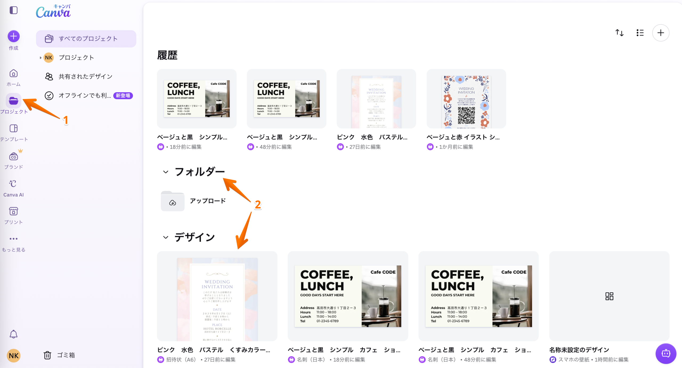
Task: Click the 新登場 badge
Action: [x=123, y=95]
